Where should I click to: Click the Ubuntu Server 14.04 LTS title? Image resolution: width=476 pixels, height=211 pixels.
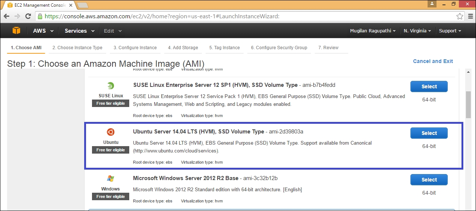[199, 132]
